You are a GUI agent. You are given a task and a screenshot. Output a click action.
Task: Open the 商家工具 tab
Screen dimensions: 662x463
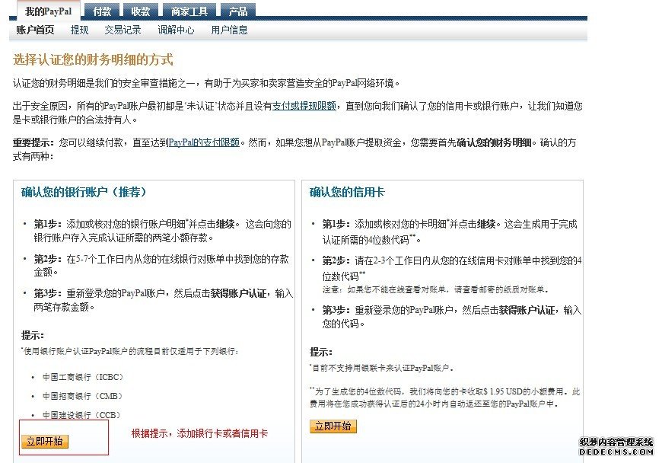189,11
